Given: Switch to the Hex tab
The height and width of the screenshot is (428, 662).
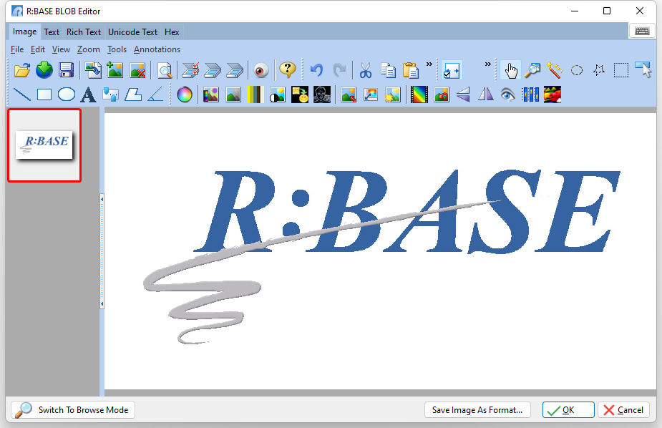Looking at the screenshot, I should [x=172, y=32].
